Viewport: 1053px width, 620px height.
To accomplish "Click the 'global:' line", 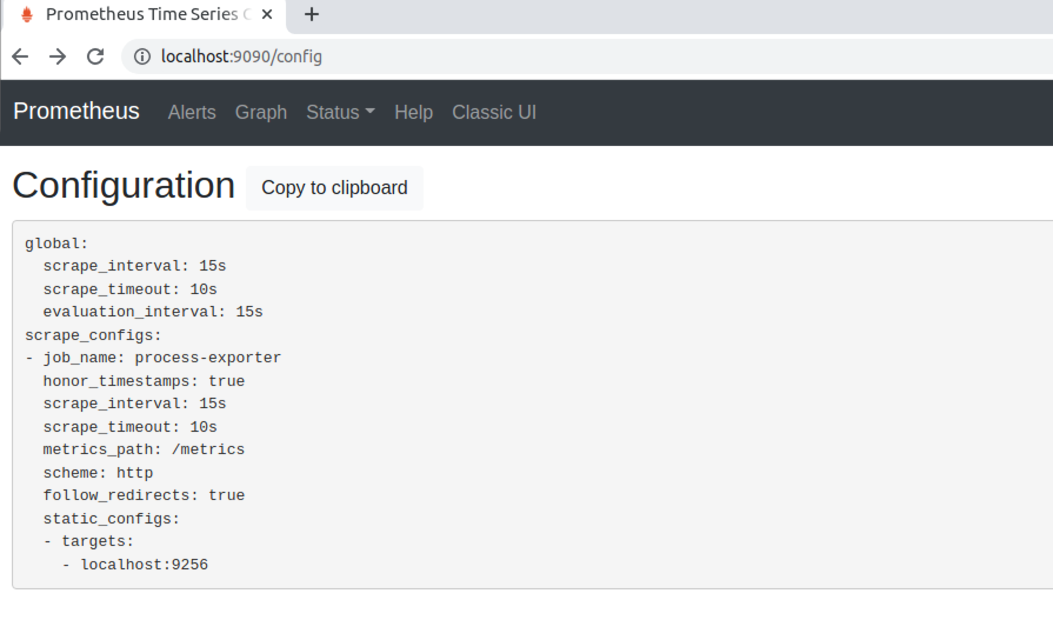I will [56, 244].
